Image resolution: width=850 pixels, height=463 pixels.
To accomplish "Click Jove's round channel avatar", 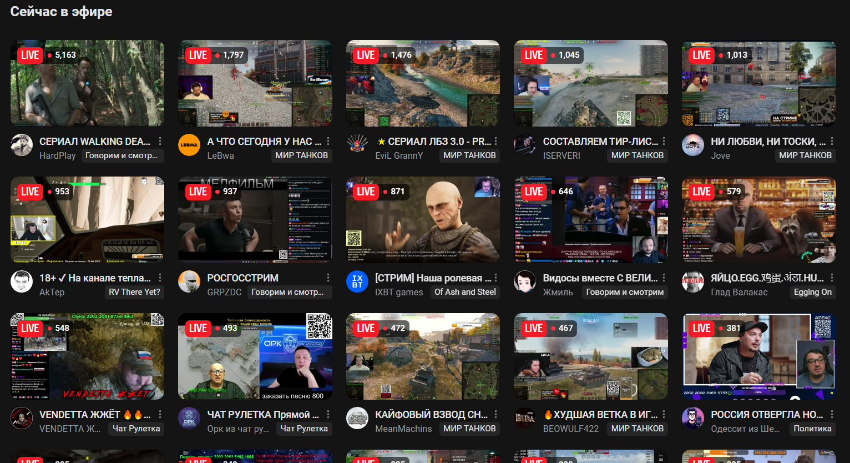I will (693, 145).
